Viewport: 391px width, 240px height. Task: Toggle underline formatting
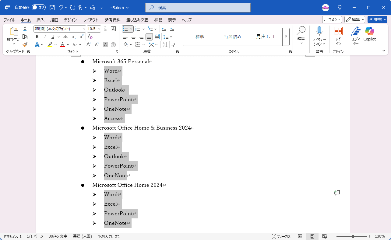point(53,37)
